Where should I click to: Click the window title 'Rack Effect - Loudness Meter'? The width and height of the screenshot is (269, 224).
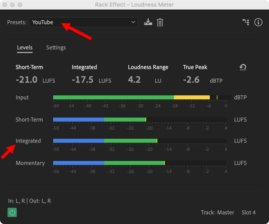coord(134,5)
